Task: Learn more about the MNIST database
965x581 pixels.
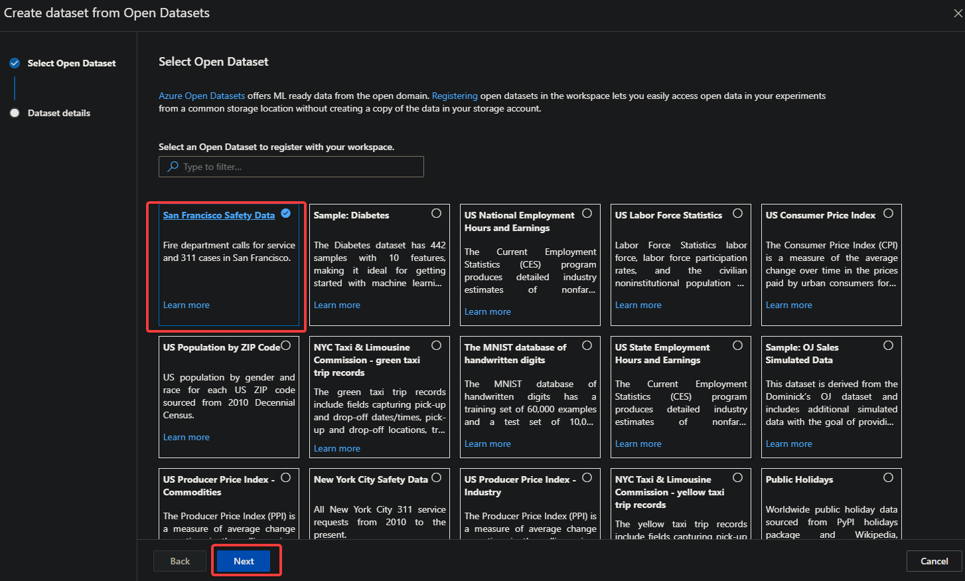Action: tap(488, 444)
